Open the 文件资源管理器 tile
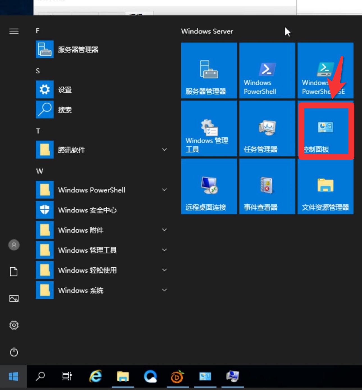This screenshot has height=390, width=362. [326, 187]
